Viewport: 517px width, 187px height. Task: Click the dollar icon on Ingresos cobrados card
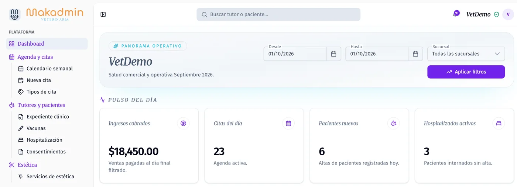[184, 123]
